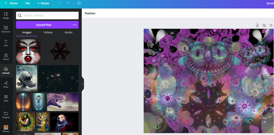Switch to the Videos tab
274x135 pixels.
pyautogui.click(x=48, y=32)
